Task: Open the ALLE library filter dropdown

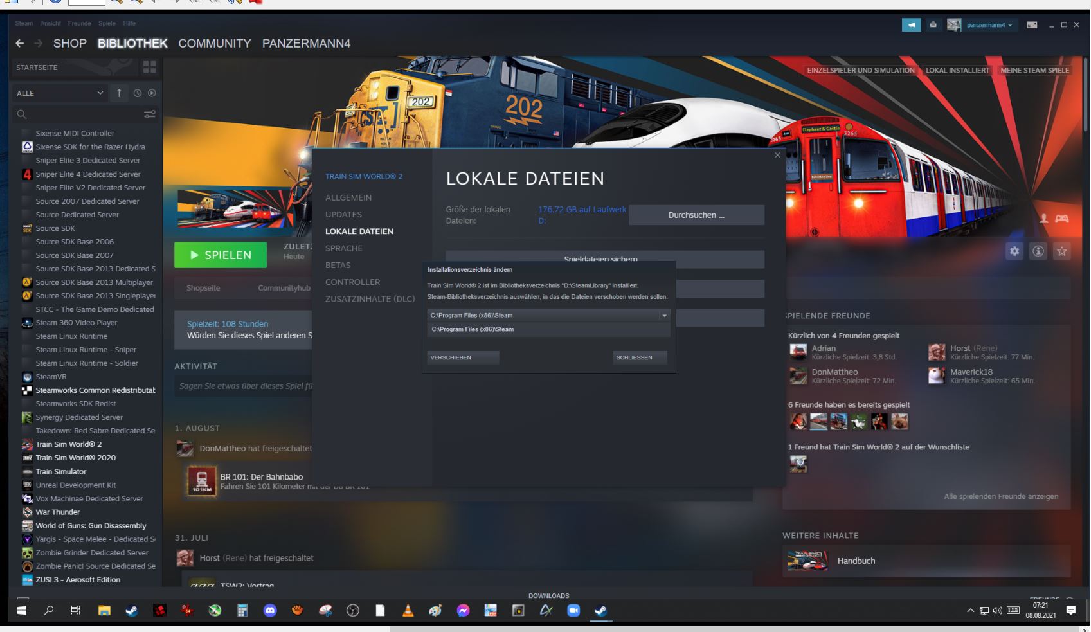Action: (x=59, y=93)
